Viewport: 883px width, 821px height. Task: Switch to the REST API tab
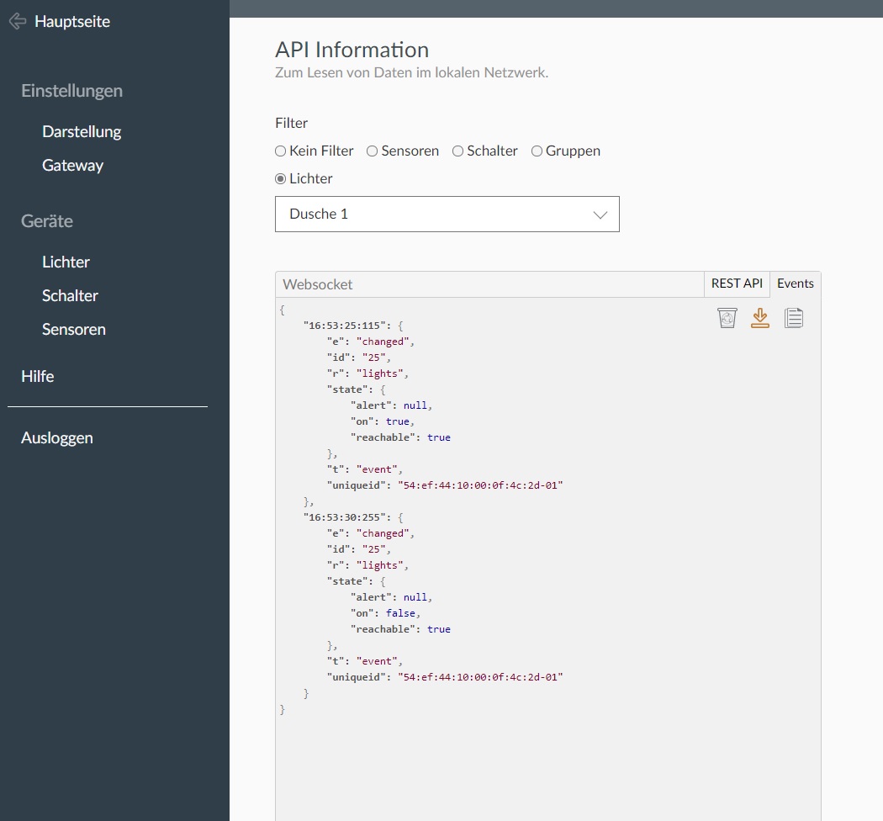pyautogui.click(x=737, y=283)
